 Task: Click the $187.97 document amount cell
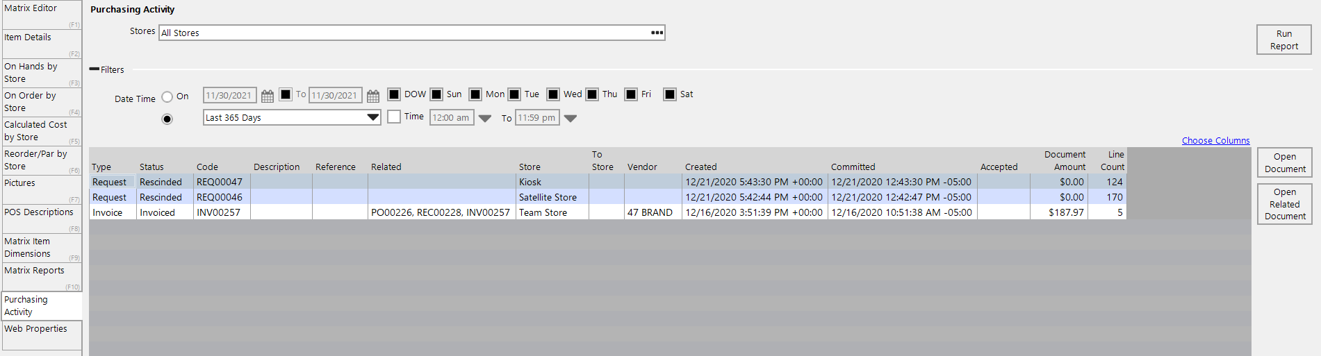[1058, 212]
